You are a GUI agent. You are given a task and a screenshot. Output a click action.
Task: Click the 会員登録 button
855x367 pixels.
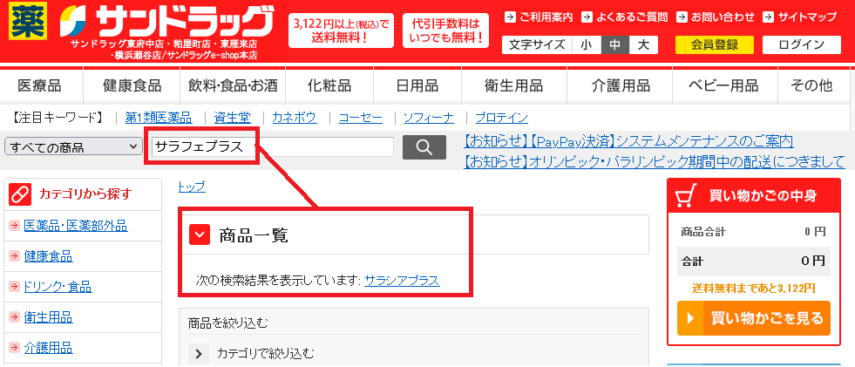pyautogui.click(x=715, y=44)
